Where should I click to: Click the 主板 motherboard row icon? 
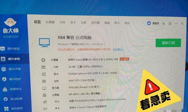pos(44,81)
